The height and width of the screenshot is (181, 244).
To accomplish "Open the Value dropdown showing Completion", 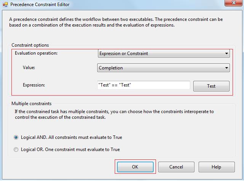I will tap(163, 68).
